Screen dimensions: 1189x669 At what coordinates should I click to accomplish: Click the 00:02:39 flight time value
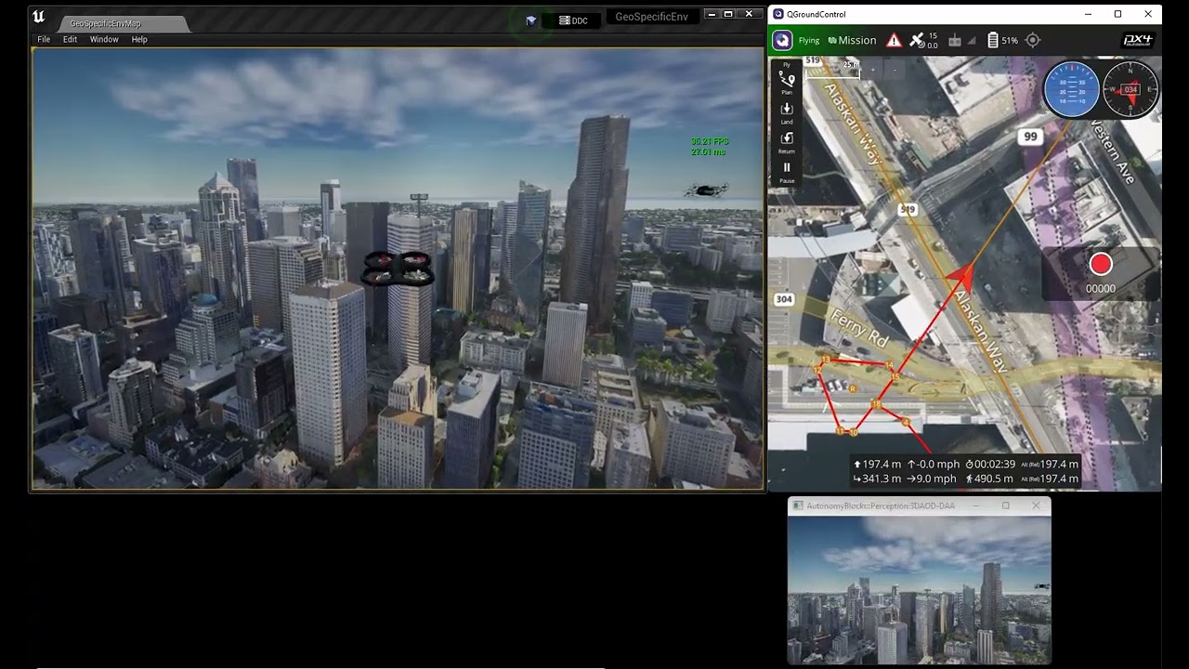[989, 464]
